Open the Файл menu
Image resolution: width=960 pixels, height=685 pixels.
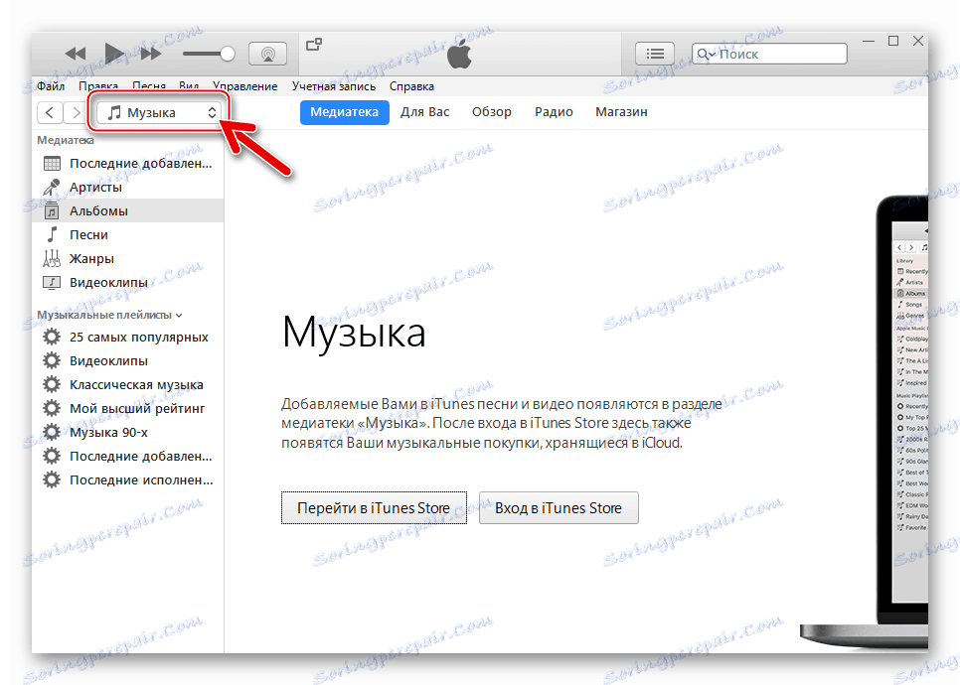click(51, 86)
